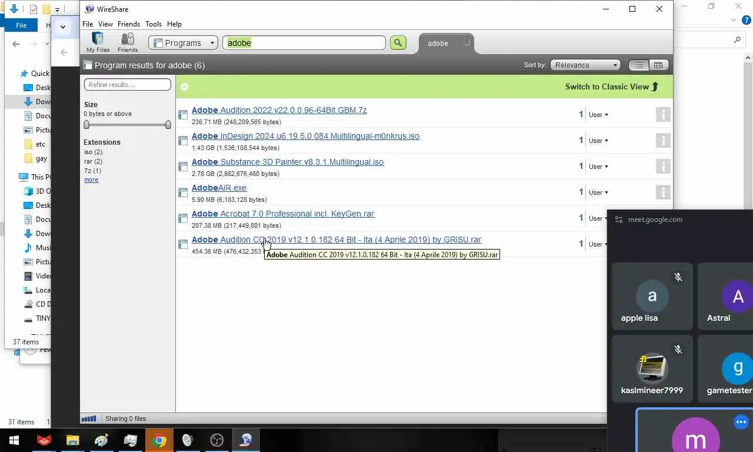Click file icon beside Adobe InDesign 2024 result

(x=183, y=141)
